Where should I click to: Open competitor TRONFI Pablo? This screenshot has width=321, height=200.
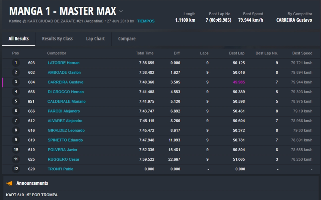pyautogui.click(x=61, y=169)
